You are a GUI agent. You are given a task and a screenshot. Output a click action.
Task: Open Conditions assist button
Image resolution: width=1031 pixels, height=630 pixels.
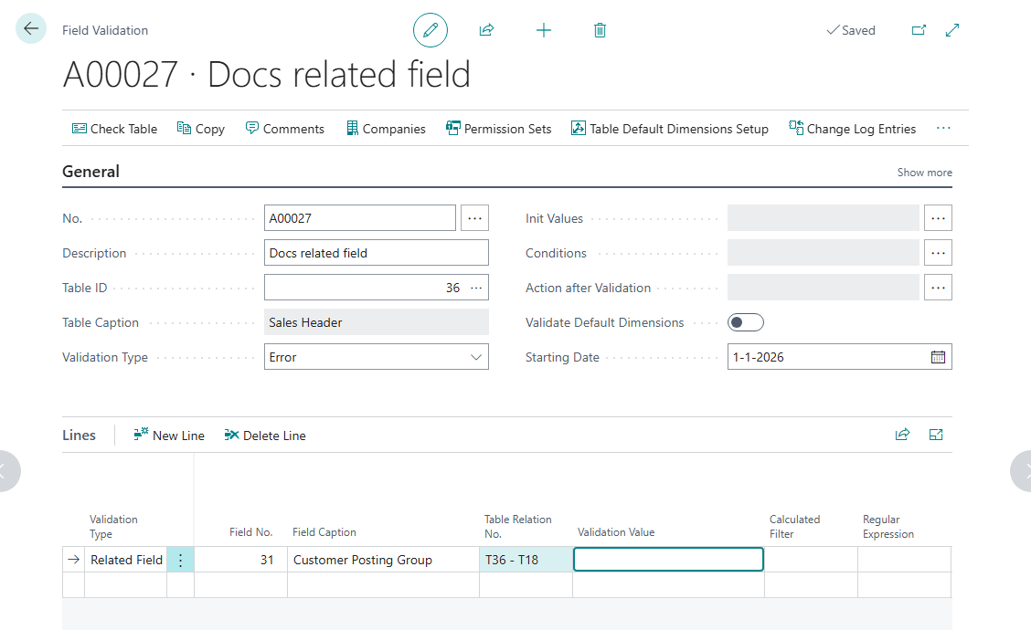[938, 253]
